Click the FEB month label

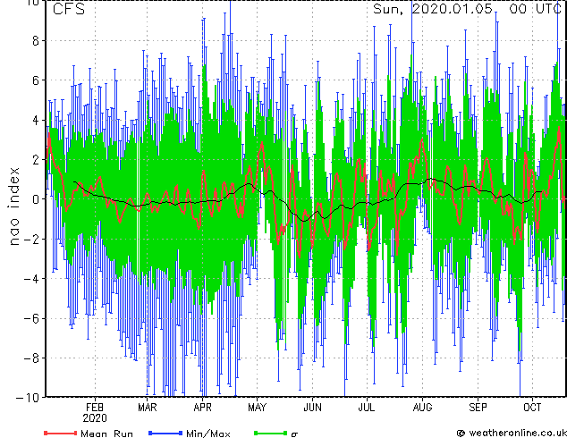click(95, 408)
